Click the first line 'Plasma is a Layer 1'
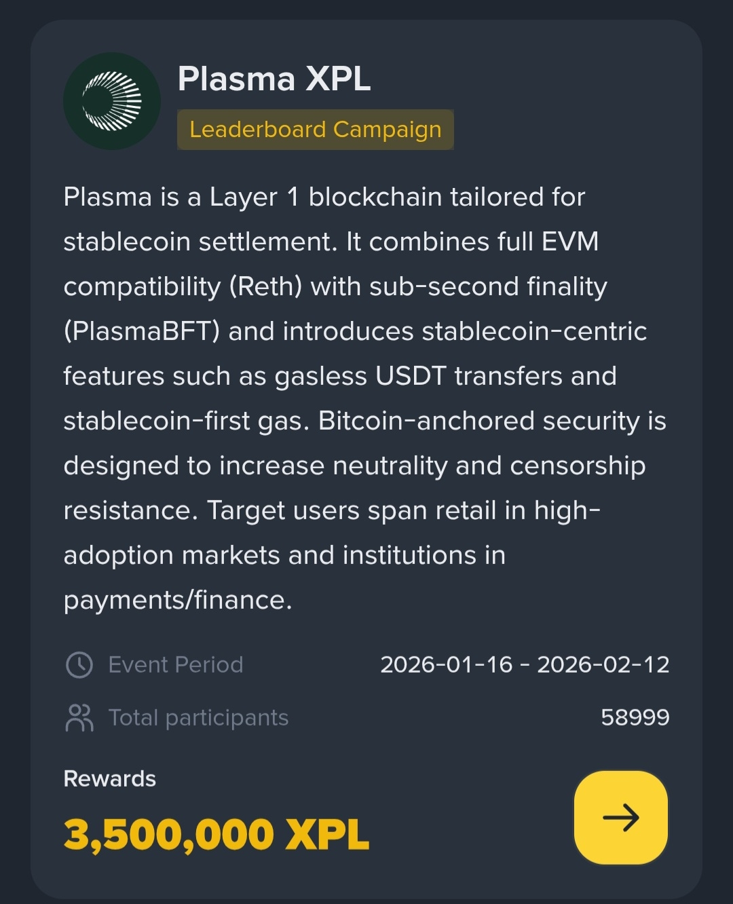This screenshot has height=904, width=733. click(x=181, y=197)
